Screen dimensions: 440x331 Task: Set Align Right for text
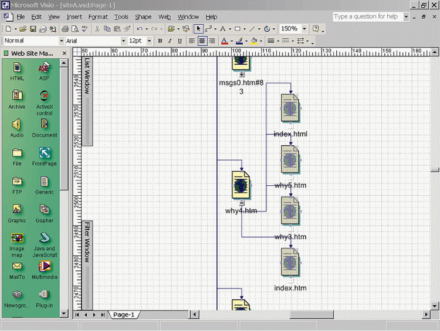[212, 41]
